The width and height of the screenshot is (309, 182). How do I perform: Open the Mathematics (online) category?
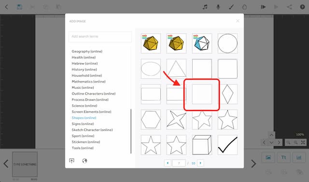88,82
